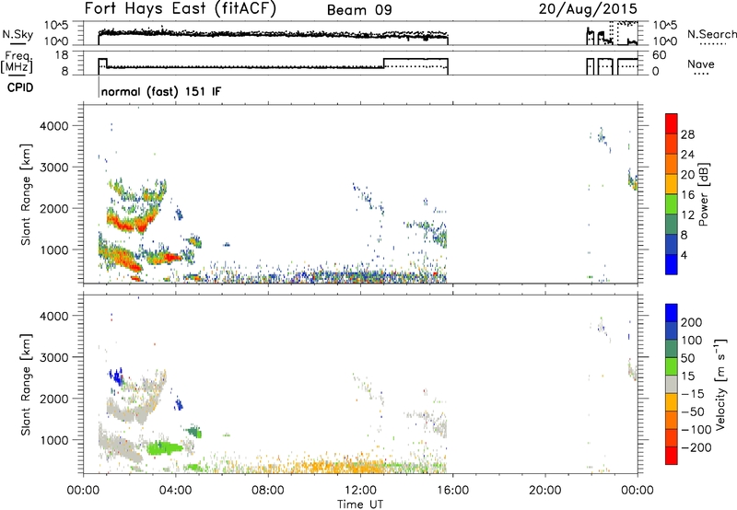Screen dimensions: 737x510
Task: Click the '200' value on the Velocity scale
Action: tap(692, 322)
